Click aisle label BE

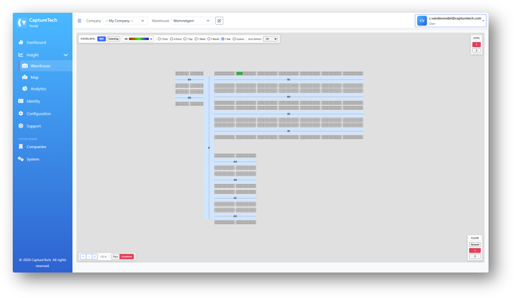tap(288, 113)
